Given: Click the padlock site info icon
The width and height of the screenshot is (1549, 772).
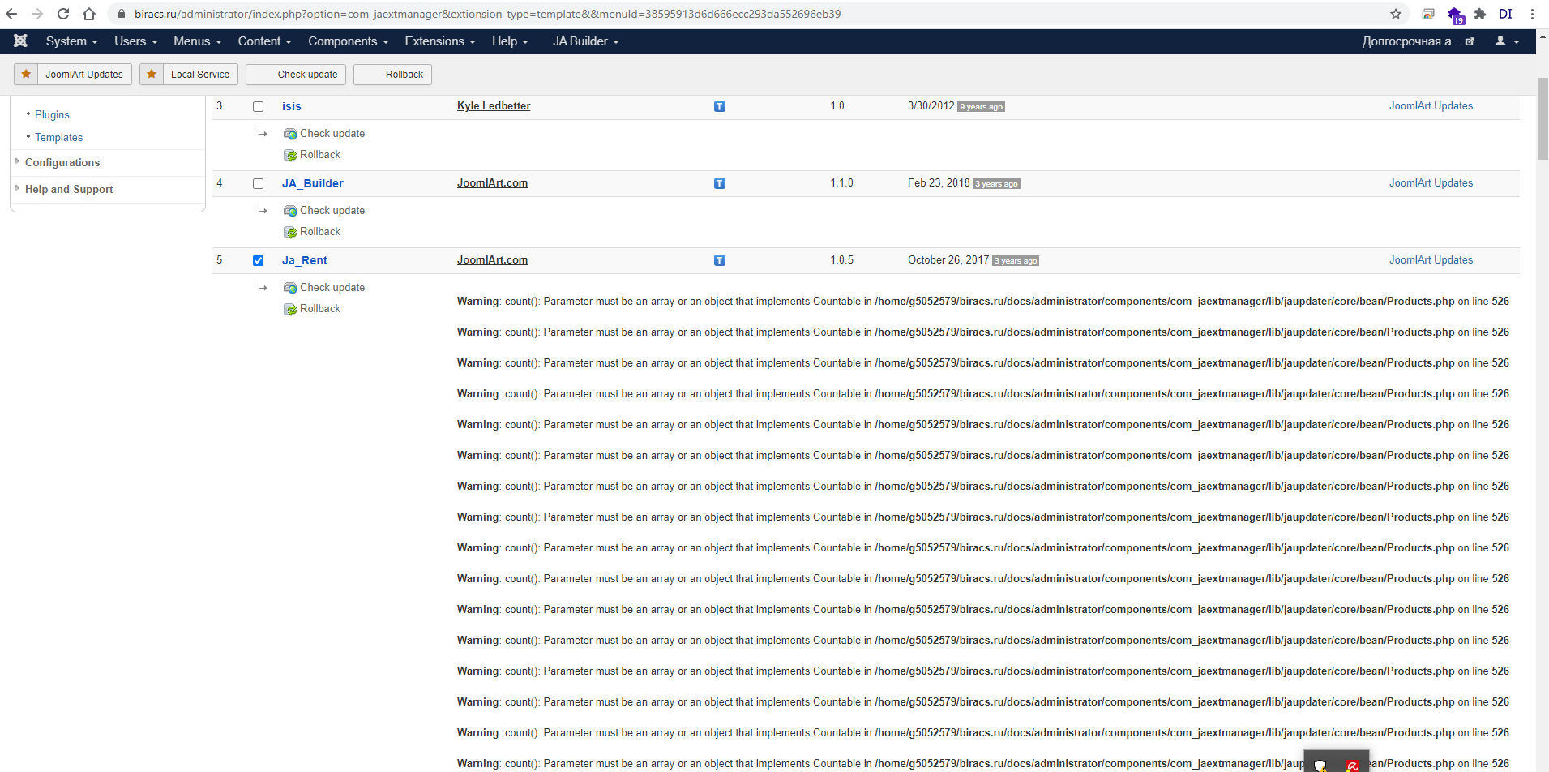Looking at the screenshot, I should [122, 14].
